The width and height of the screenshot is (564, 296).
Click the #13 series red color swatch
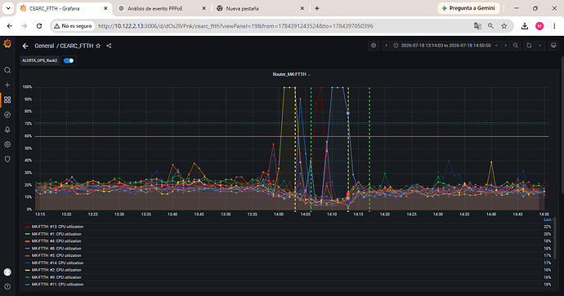[x=27, y=227]
